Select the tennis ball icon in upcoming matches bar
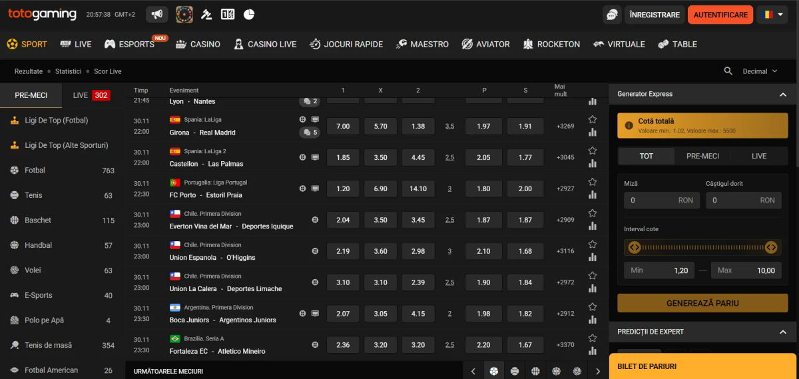The height and width of the screenshot is (379, 799). coord(515,371)
